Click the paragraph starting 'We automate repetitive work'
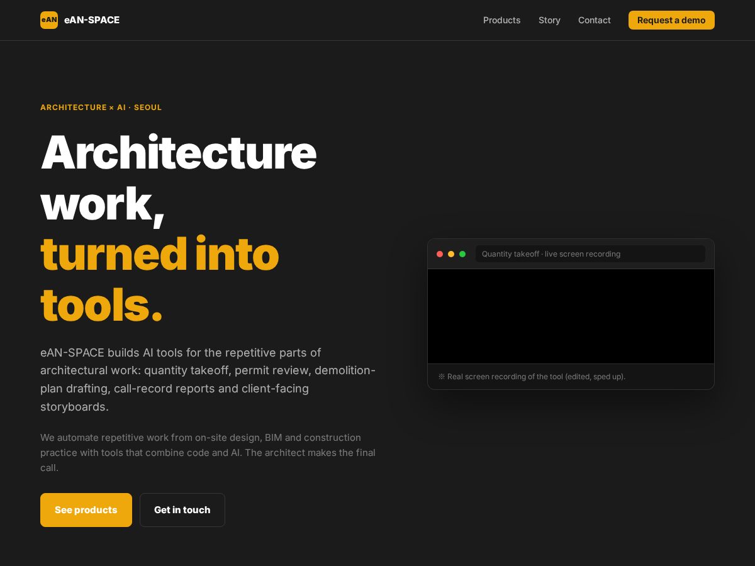The width and height of the screenshot is (755, 566). click(208, 453)
